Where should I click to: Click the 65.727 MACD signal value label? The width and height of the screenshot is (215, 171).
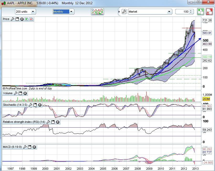(207, 152)
